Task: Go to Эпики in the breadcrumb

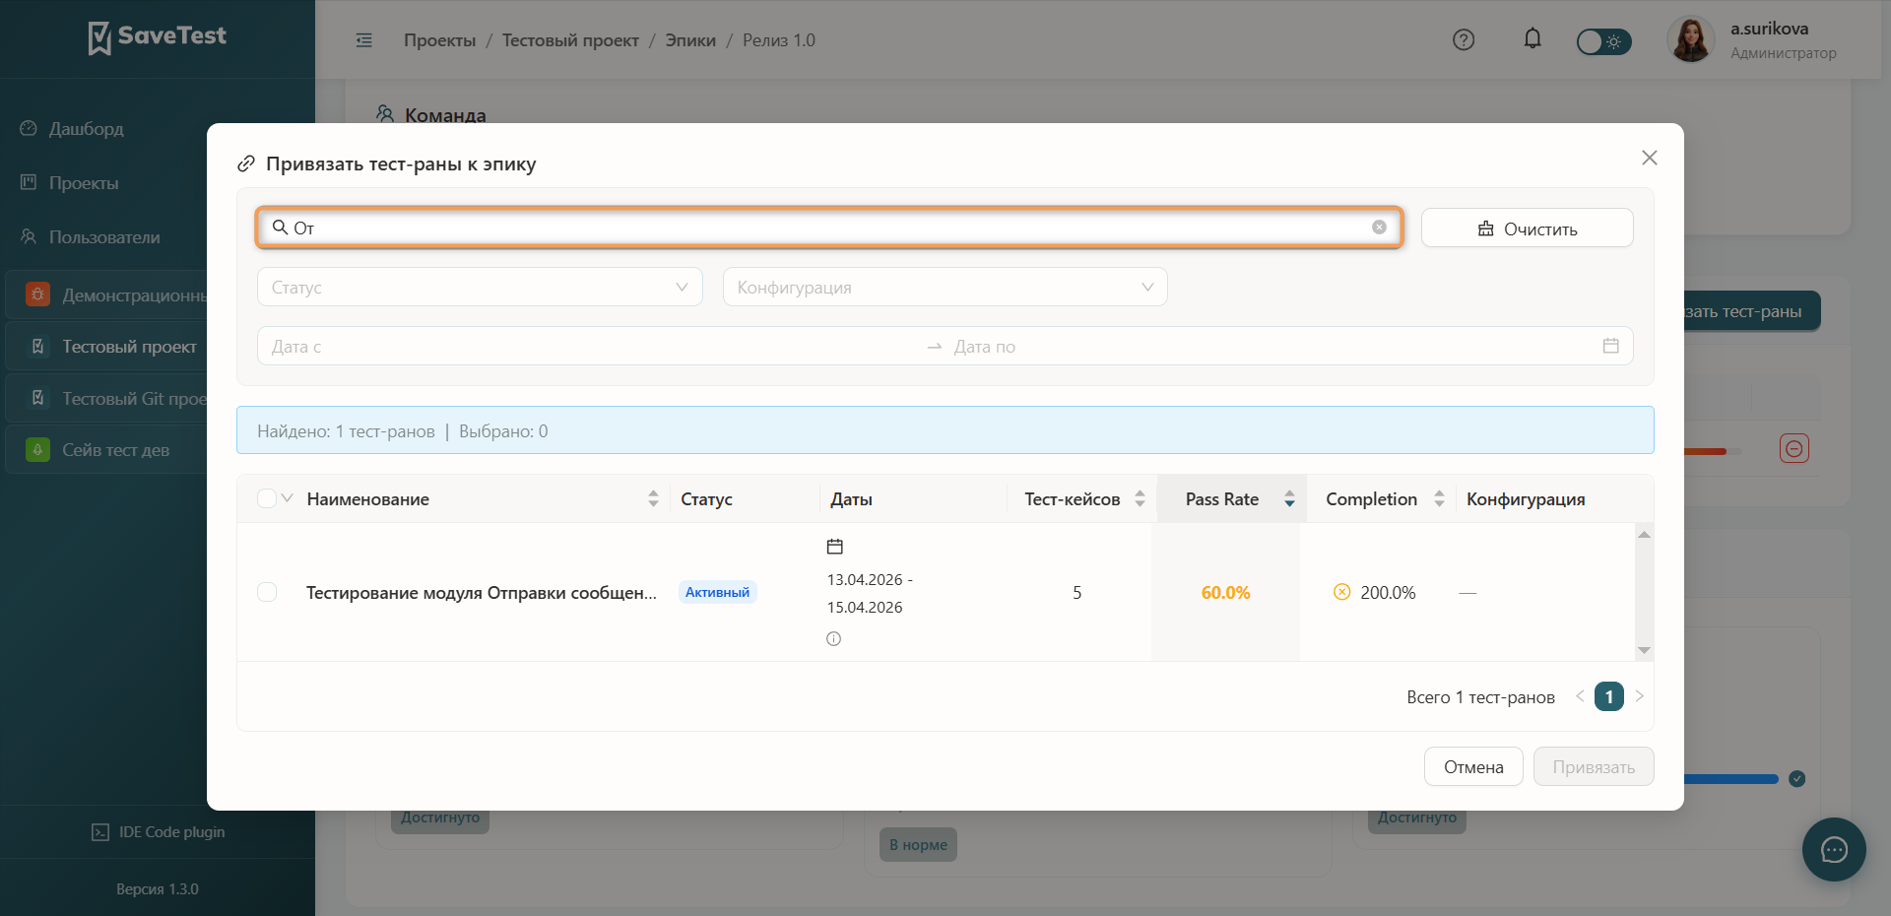Action: coord(690,40)
